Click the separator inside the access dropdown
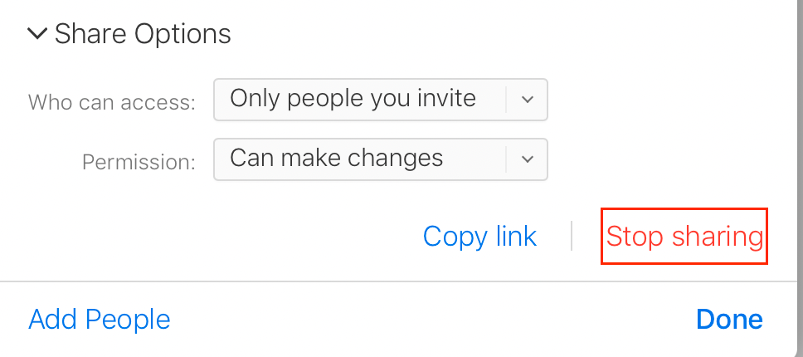Viewport: 803px width, 357px height. (x=506, y=100)
